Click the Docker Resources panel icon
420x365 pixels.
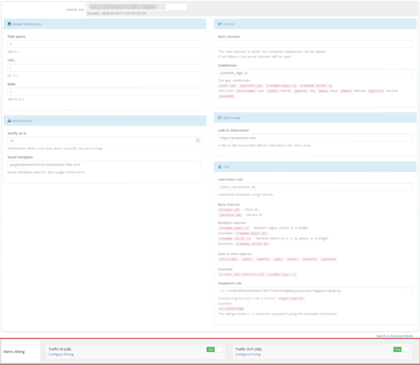9,24
